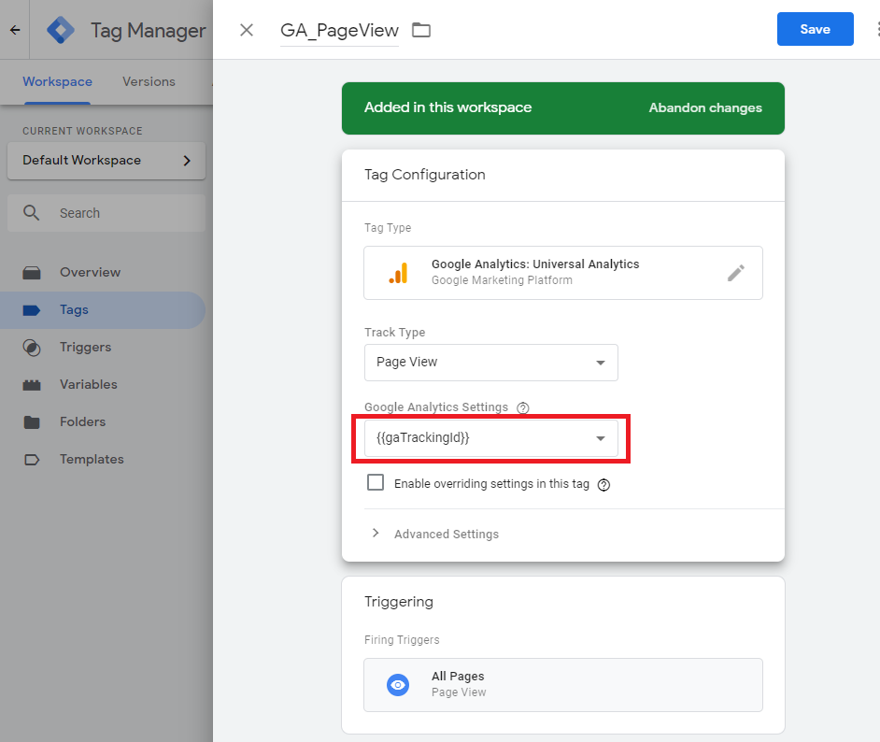The image size is (880, 742).
Task: Switch to the Workspace tab
Action: (x=57, y=82)
